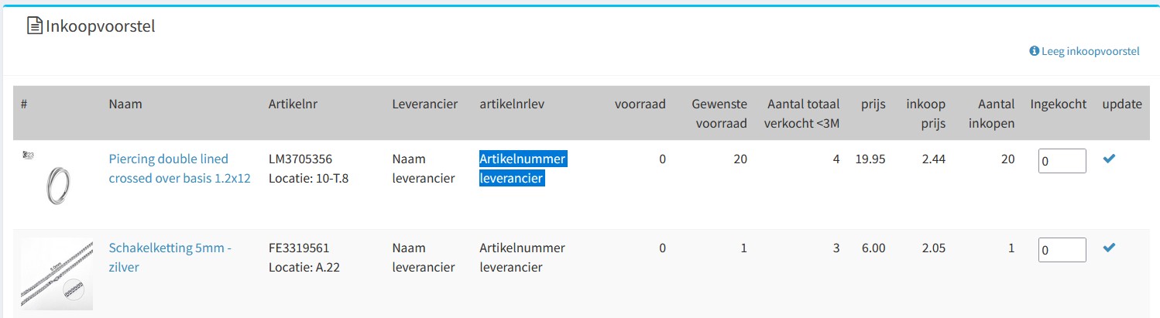Click article number LM3705356
The height and width of the screenshot is (318, 1160).
(x=300, y=159)
